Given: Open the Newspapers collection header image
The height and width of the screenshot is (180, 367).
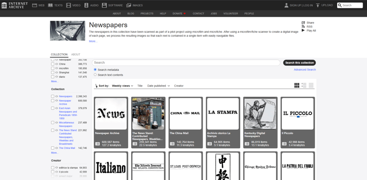Looking at the screenshot, I should click(x=68, y=31).
